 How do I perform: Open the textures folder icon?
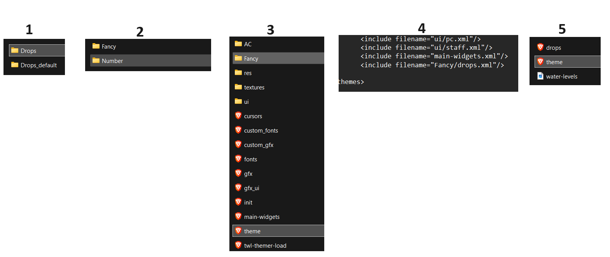(238, 87)
